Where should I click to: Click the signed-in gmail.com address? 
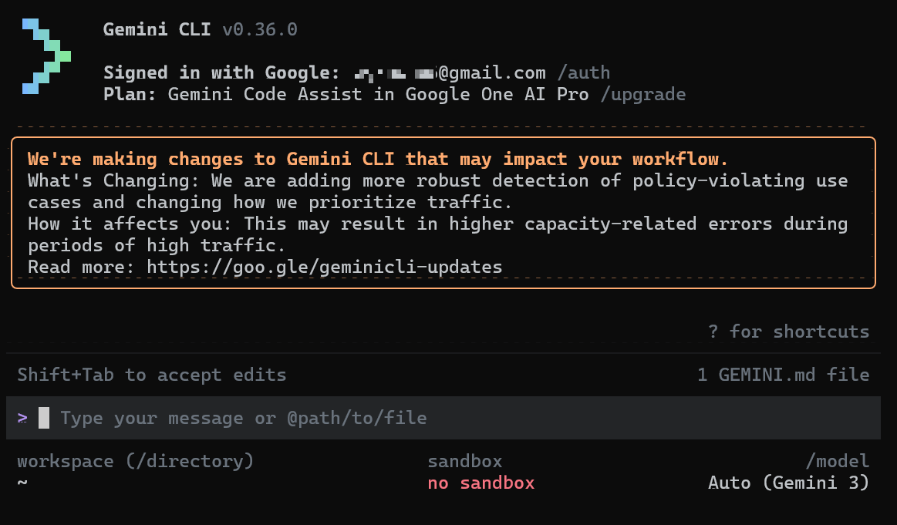pos(449,73)
